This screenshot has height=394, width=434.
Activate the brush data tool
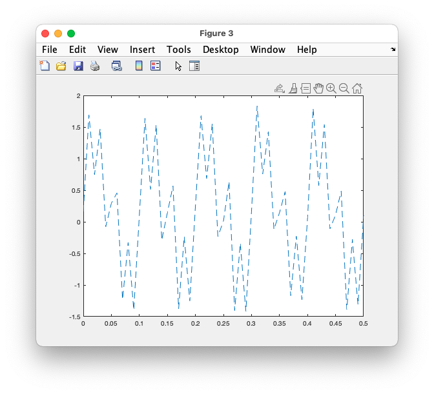[293, 88]
